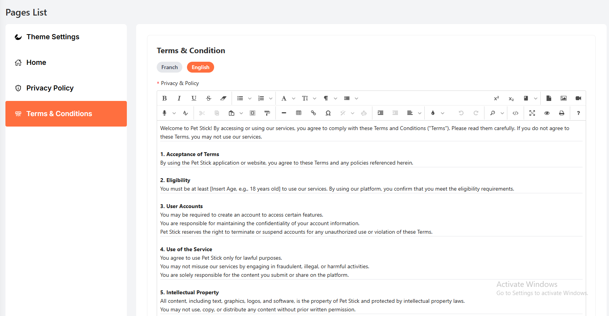Select Theme Settings in the sidebar
609x316 pixels.
click(53, 37)
